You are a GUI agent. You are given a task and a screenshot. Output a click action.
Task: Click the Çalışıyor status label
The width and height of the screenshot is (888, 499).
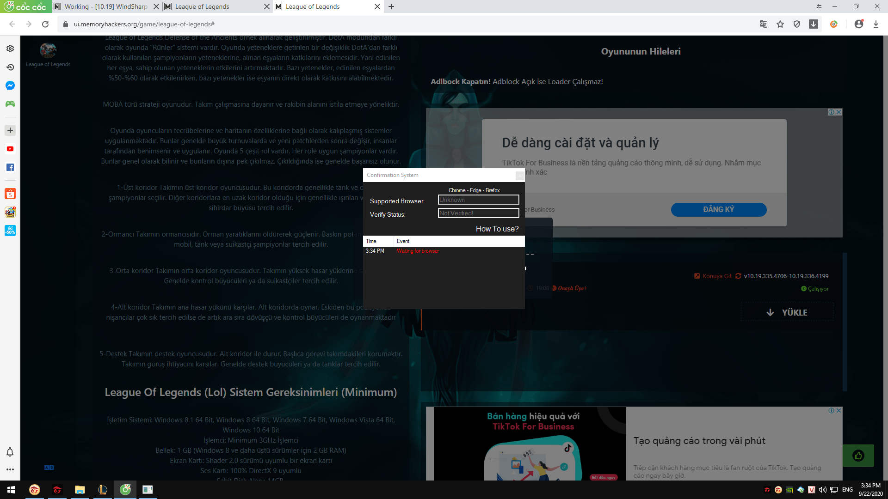(x=815, y=289)
